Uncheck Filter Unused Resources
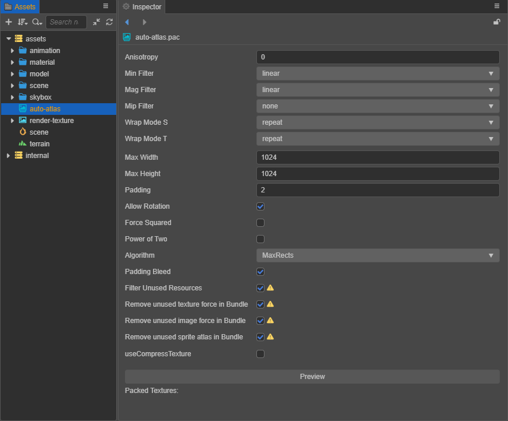This screenshot has width=508, height=421. (x=260, y=288)
